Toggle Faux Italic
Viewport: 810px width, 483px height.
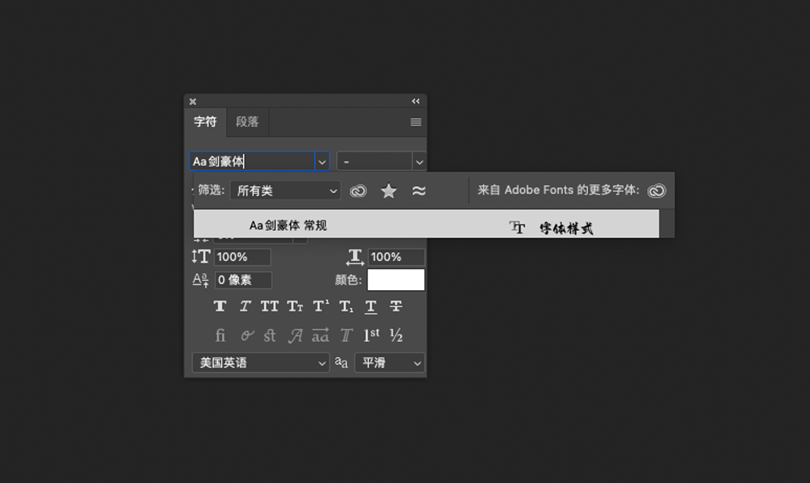pos(245,306)
